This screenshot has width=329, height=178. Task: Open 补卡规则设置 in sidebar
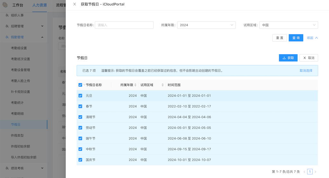click(20, 92)
